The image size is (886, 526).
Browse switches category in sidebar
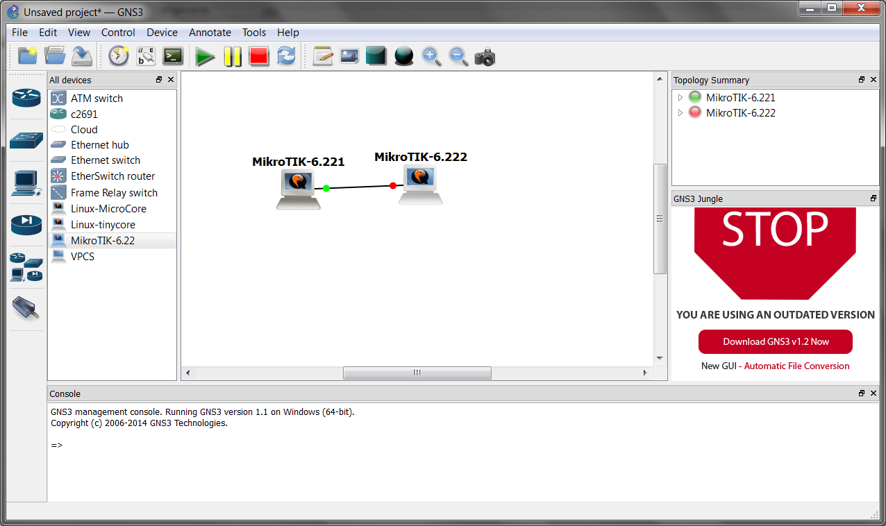point(26,140)
